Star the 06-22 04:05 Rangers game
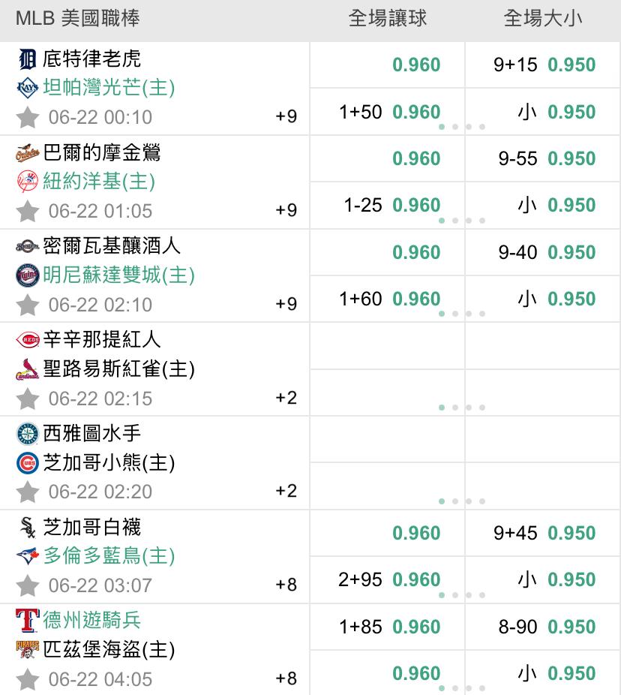 (x=28, y=679)
